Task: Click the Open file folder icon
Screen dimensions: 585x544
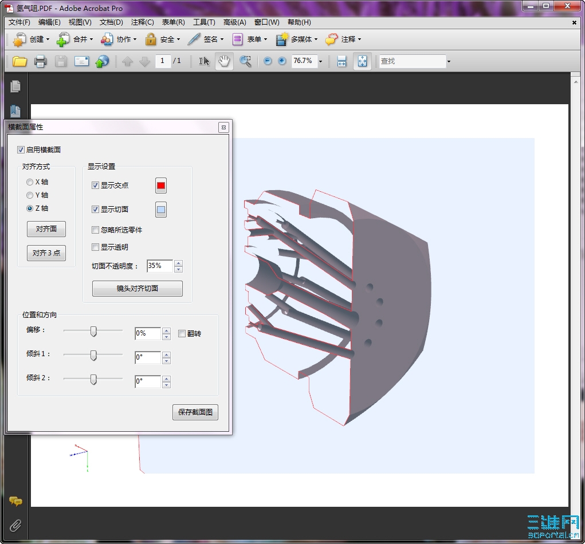Action: [x=19, y=61]
